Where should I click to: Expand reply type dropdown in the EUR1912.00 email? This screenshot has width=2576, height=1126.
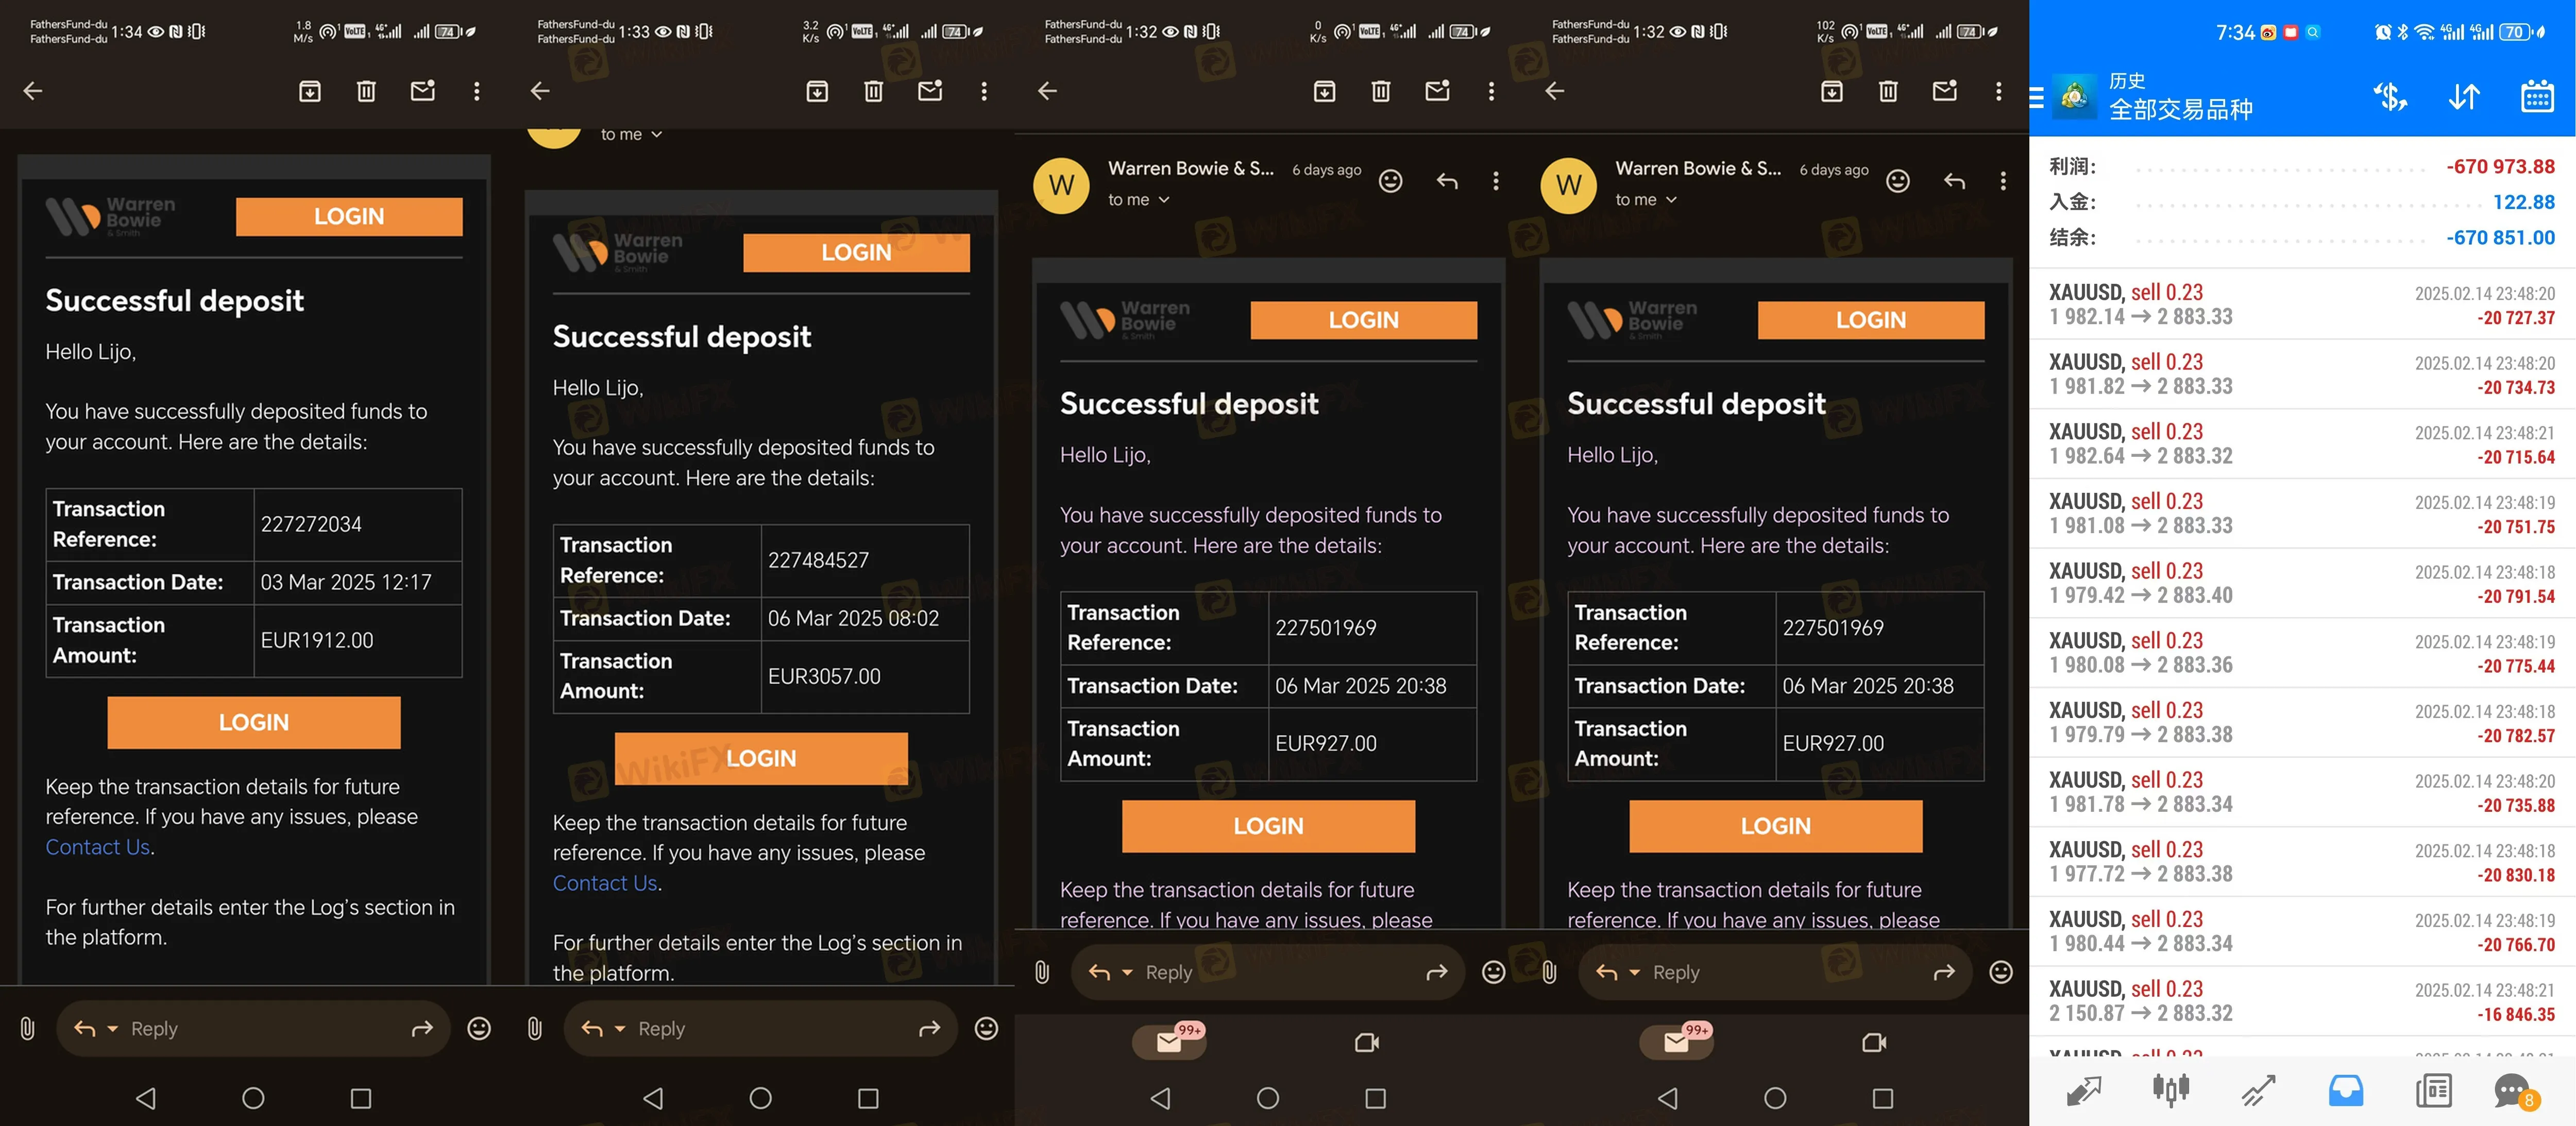113,1028
